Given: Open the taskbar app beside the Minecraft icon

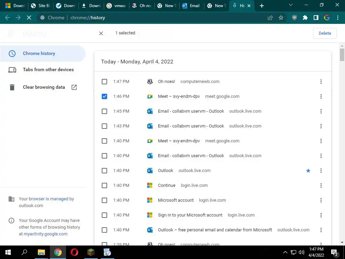Looking at the screenshot, I should (x=107, y=252).
